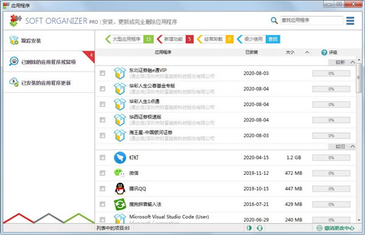This screenshot has width=365, height=235.
Task: Click the list vertical scrollbar thumb
Action: pos(359,78)
